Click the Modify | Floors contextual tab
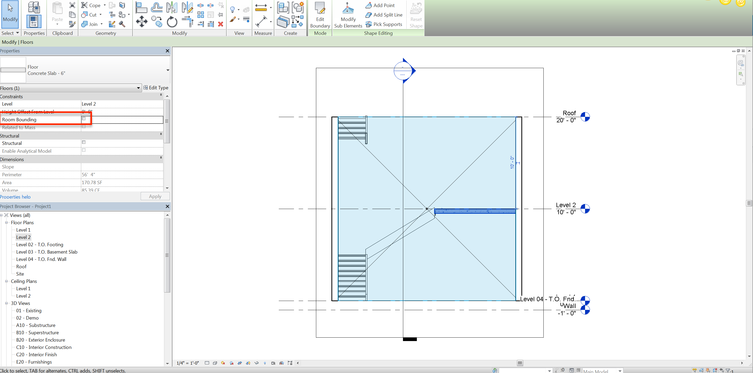 tap(18, 42)
